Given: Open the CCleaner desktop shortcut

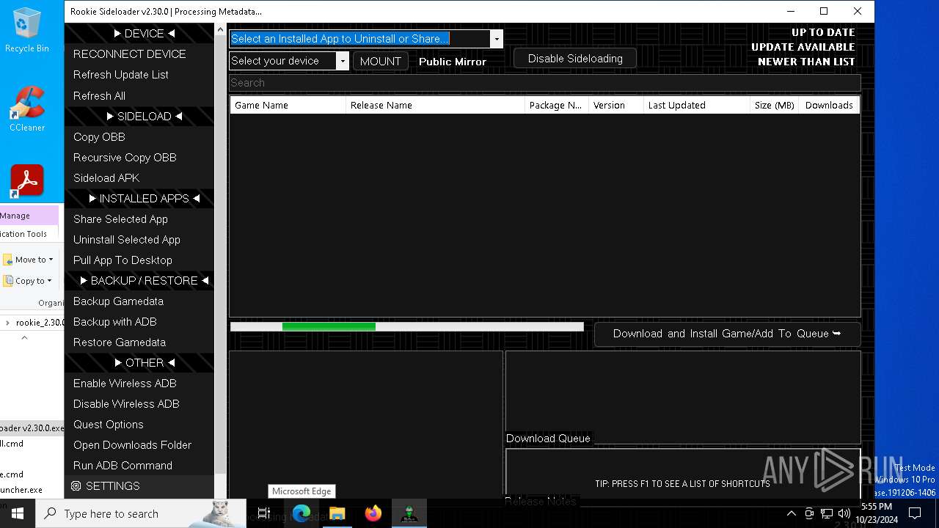Looking at the screenshot, I should click(x=27, y=109).
